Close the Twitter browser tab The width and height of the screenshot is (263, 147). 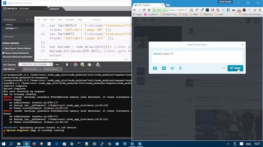(x=162, y=5)
